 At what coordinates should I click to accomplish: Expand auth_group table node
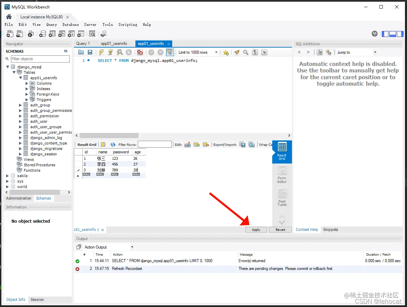point(20,105)
